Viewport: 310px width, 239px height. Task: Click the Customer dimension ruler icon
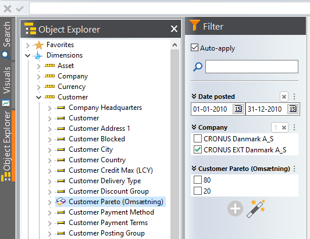point(50,97)
